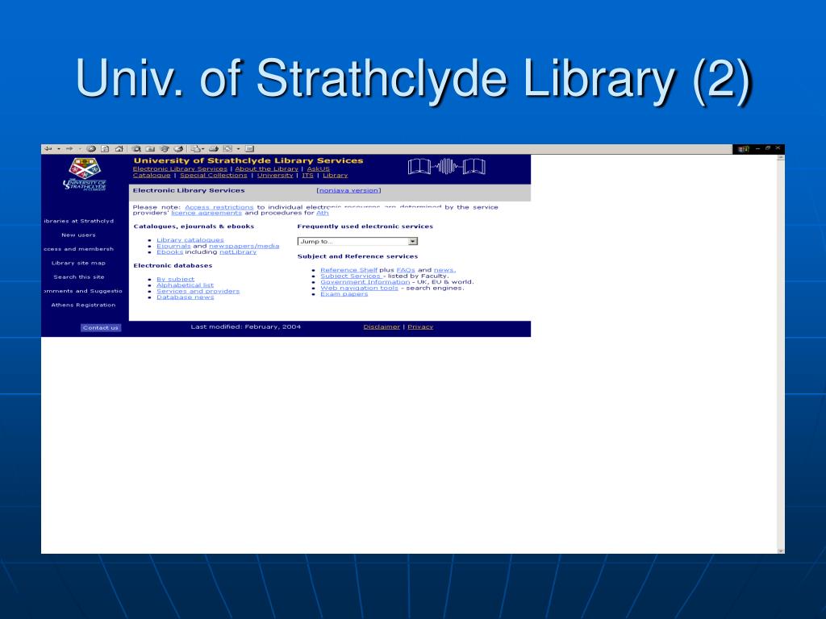Open the 'Privacy' footer link
This screenshot has height=619, width=826.
click(420, 327)
